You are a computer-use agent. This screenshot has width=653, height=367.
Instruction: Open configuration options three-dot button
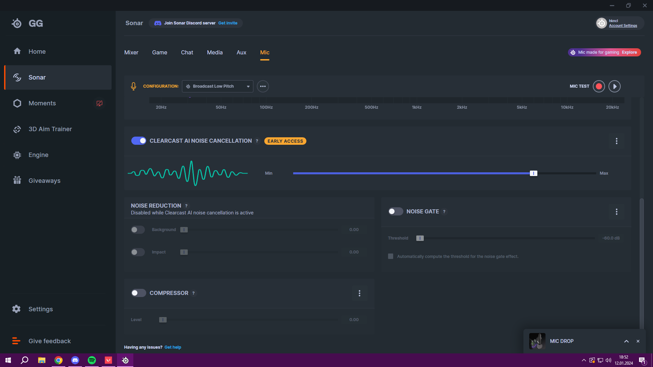tap(263, 86)
